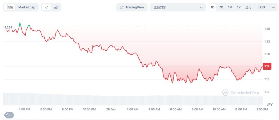Select the 1D time range
This screenshot has width=279, height=120.
pyautogui.click(x=213, y=7)
